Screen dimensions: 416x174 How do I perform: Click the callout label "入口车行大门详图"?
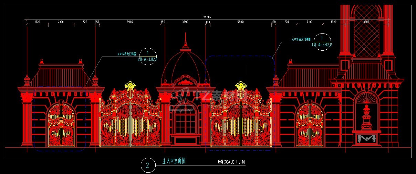(301, 40)
